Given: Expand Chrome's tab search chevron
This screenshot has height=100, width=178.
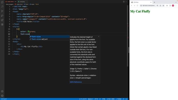Looking at the screenshot, I should click(x=176, y=2).
